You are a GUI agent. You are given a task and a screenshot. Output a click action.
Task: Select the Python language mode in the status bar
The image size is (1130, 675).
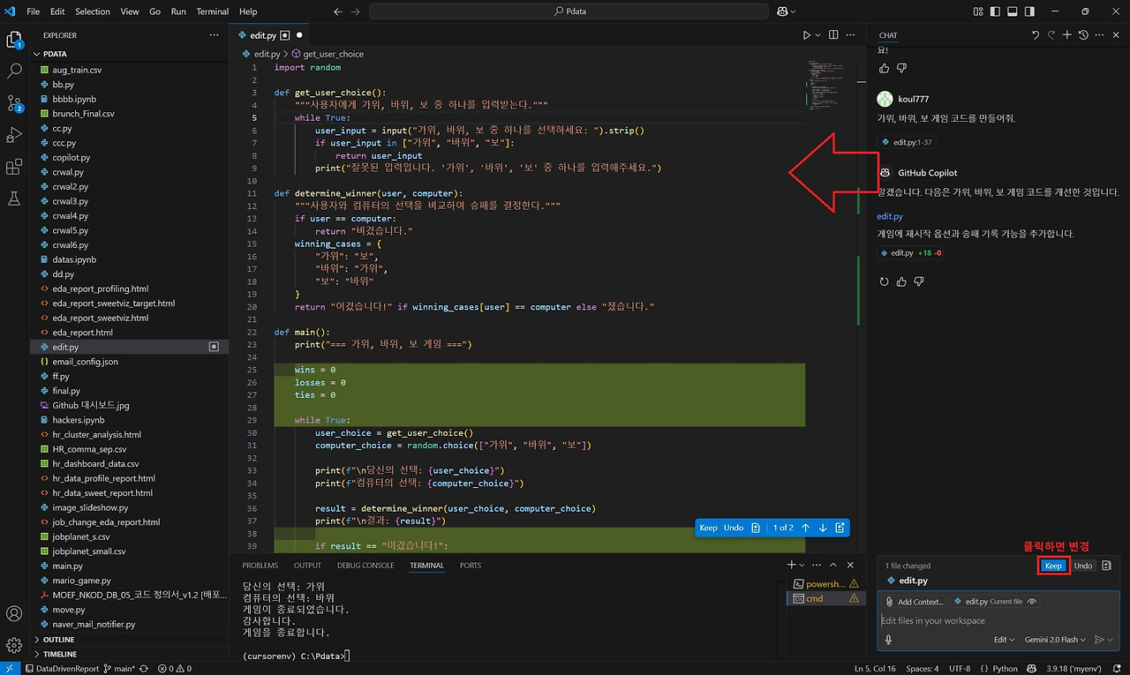coord(1004,668)
